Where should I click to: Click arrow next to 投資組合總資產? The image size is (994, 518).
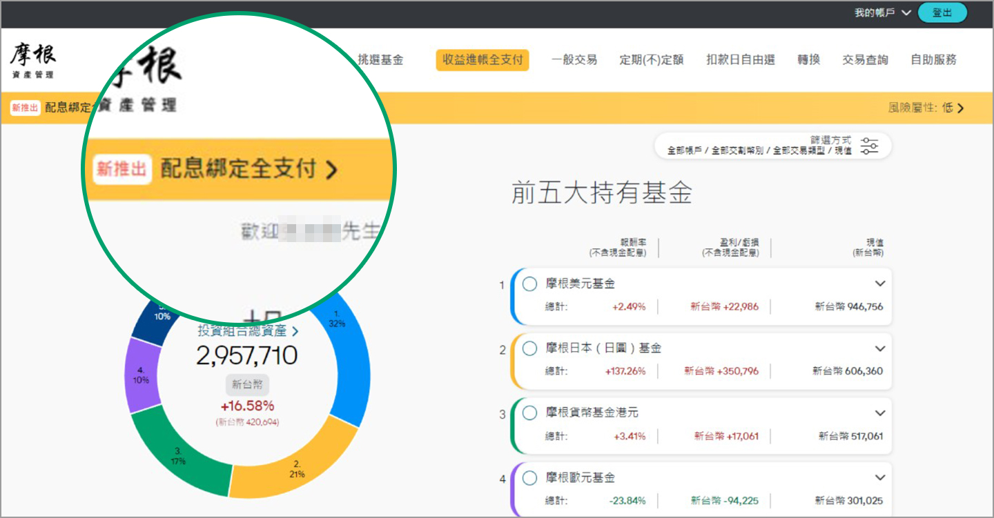295,332
